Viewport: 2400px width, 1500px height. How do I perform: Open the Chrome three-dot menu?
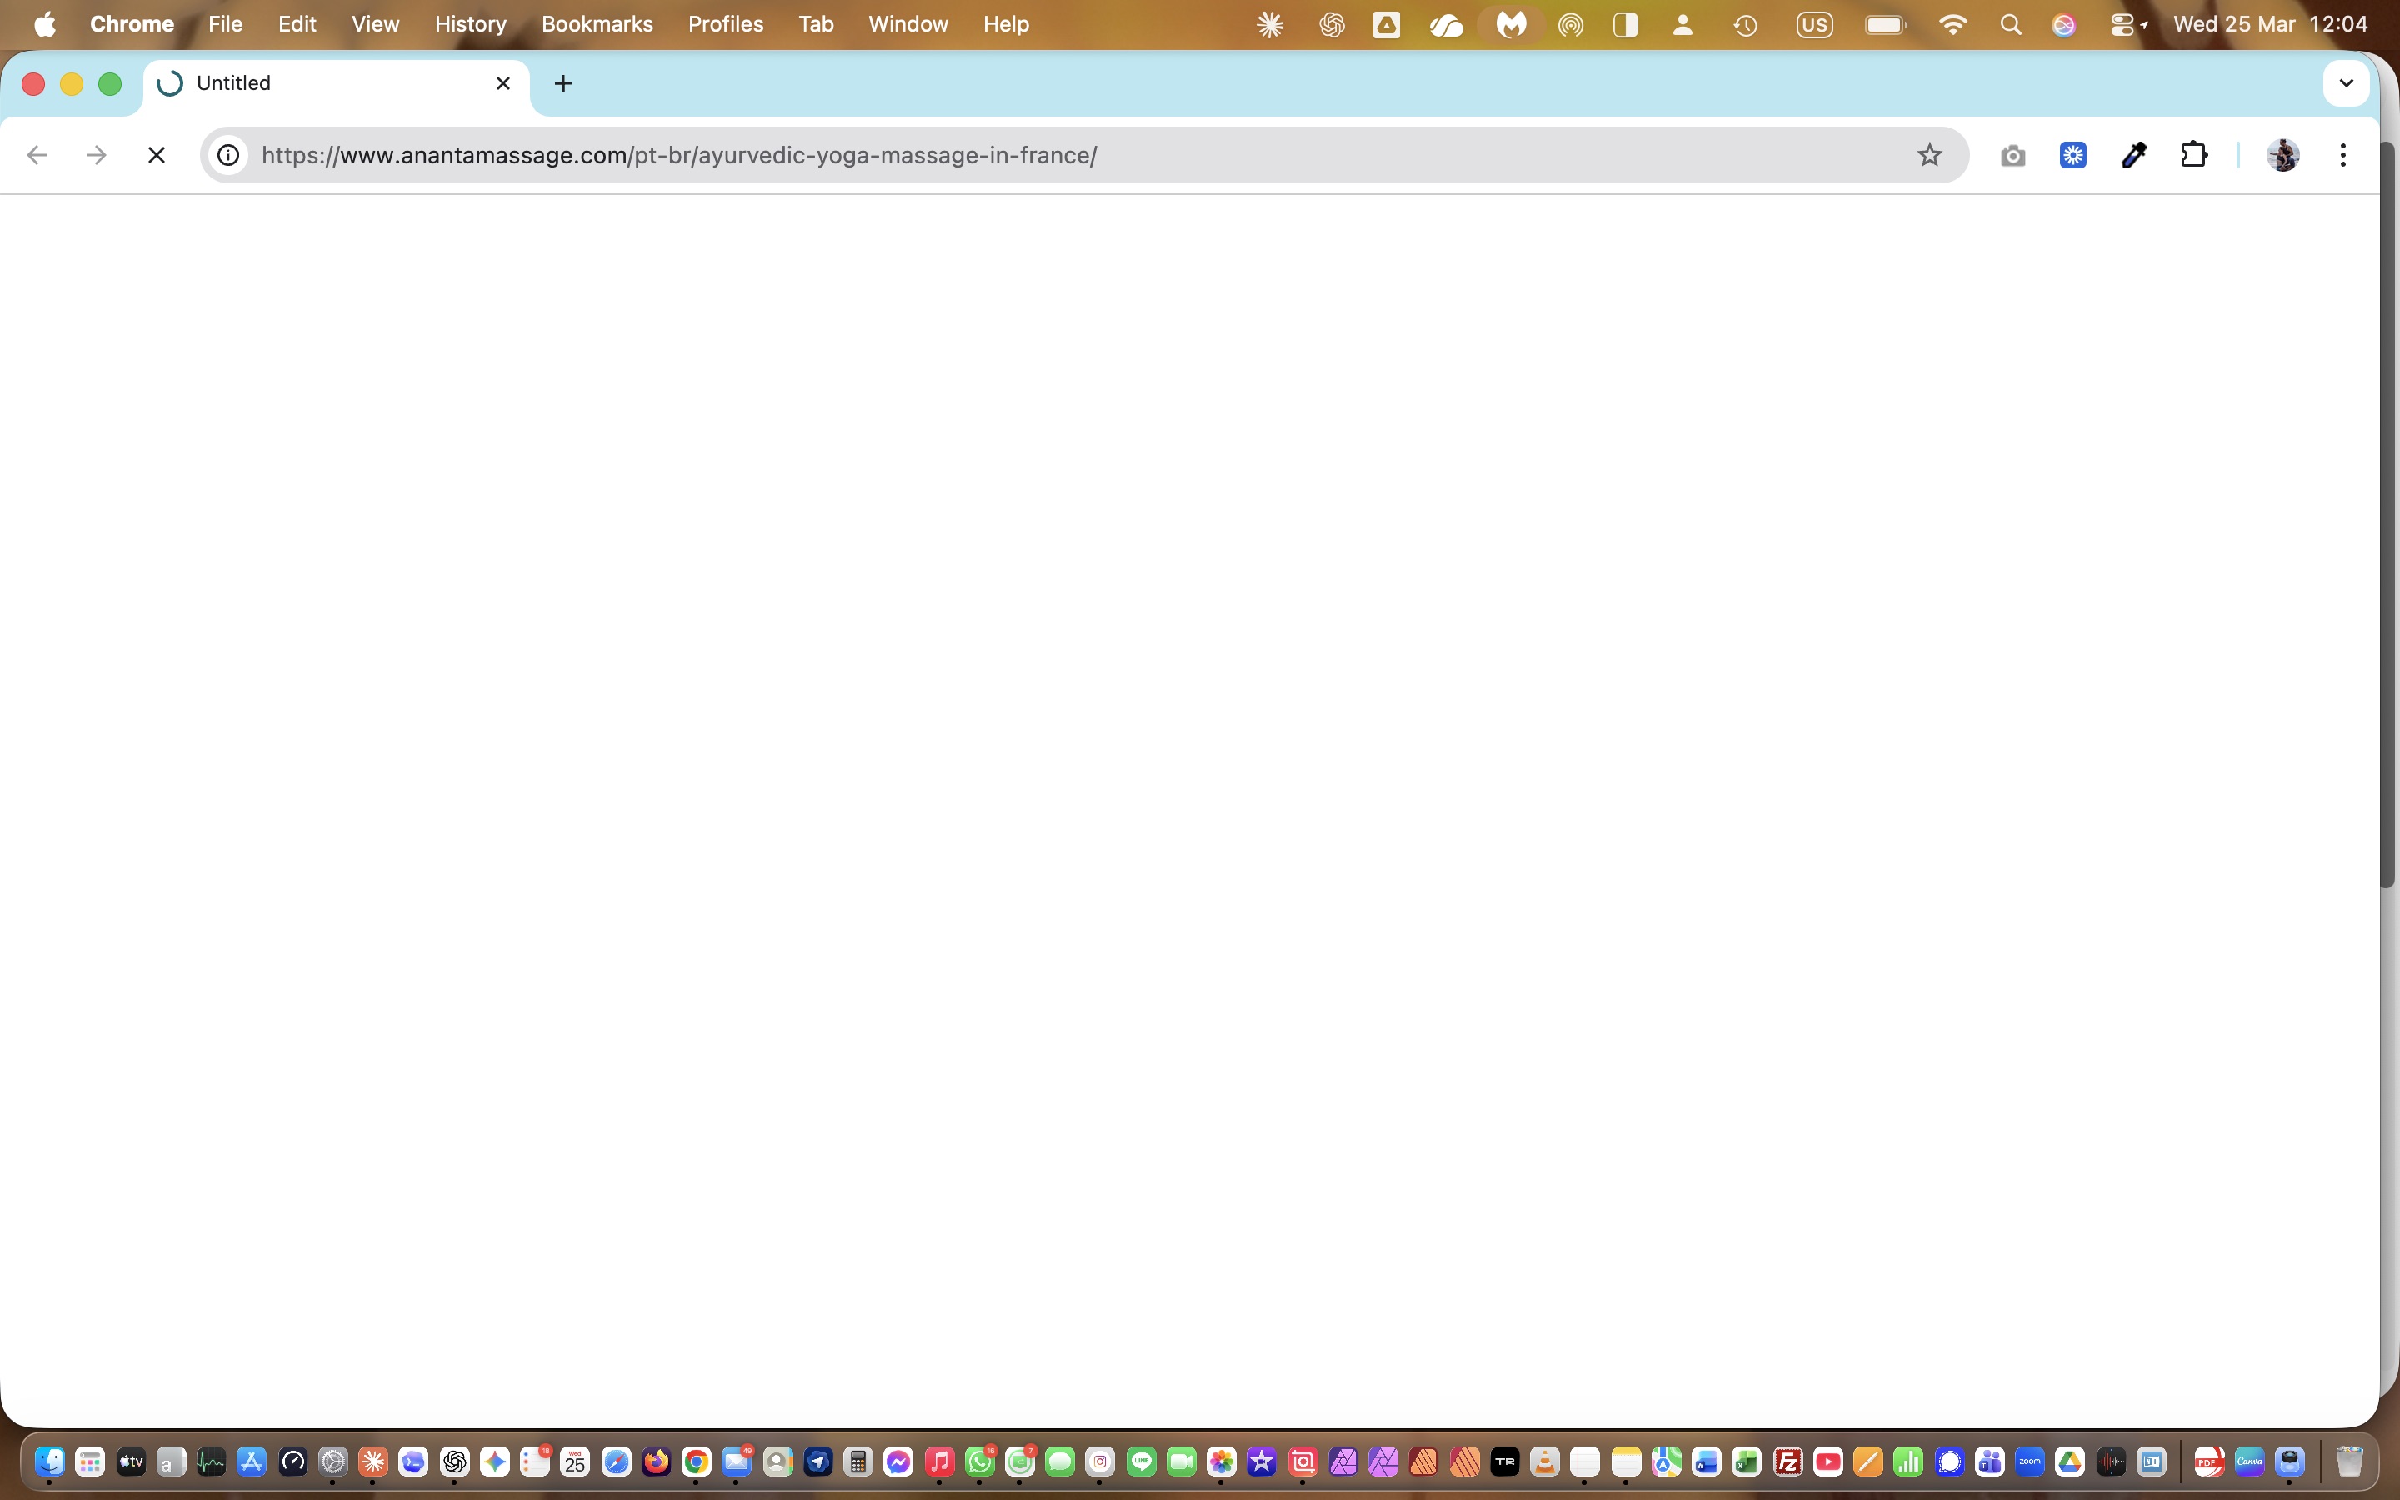pos(2342,155)
